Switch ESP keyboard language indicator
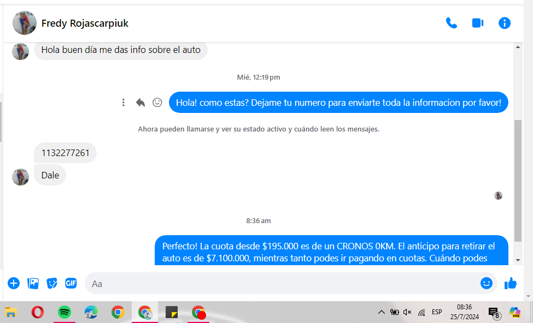The image size is (533, 323). (437, 312)
